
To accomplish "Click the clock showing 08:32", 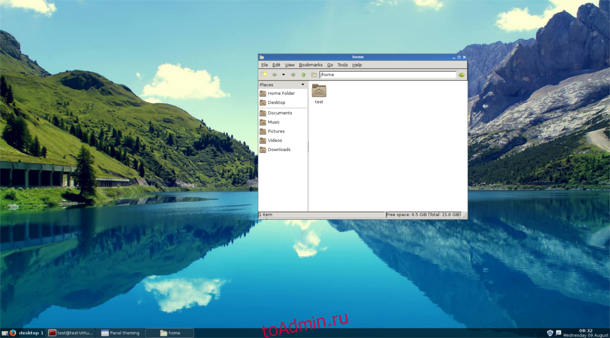I will point(587,330).
